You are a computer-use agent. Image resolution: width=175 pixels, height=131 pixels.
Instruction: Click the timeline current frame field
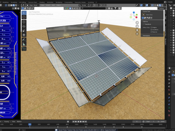(x=137, y=122)
